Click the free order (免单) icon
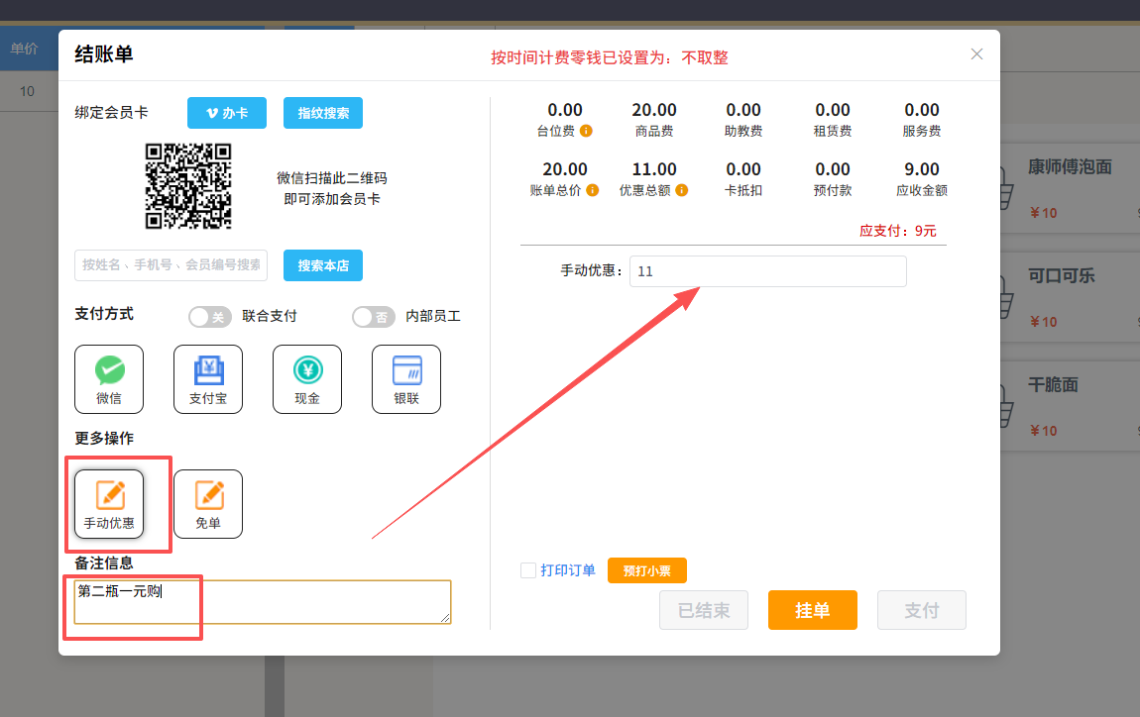Screen dimensions: 1140x717 [208, 503]
